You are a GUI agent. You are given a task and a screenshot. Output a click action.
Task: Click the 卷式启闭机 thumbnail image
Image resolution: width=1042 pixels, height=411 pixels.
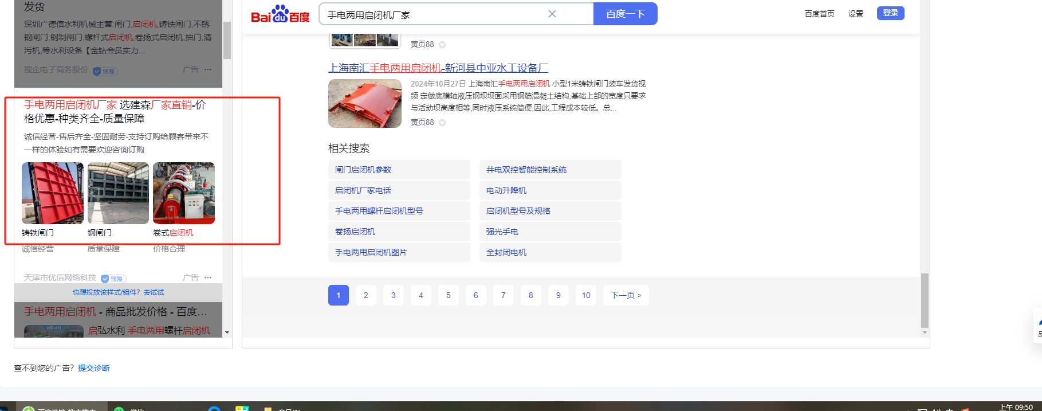click(x=184, y=193)
